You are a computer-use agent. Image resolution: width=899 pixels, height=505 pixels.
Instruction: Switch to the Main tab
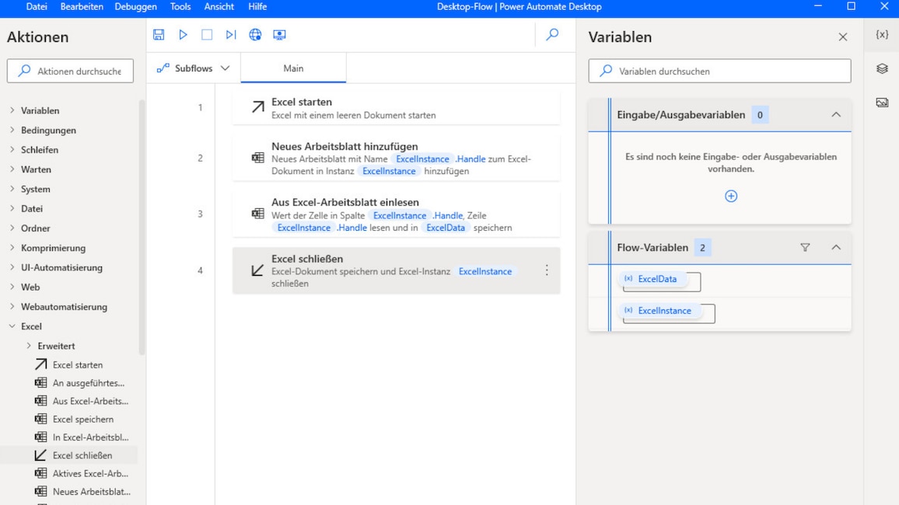click(293, 68)
